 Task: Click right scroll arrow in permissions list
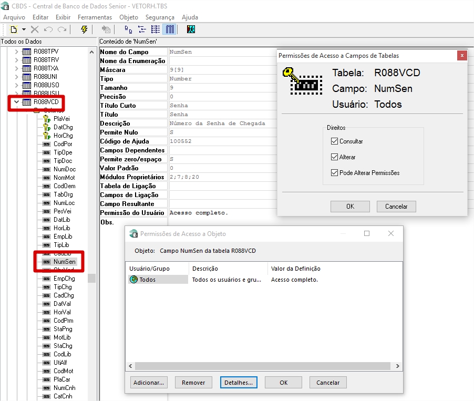(397, 366)
